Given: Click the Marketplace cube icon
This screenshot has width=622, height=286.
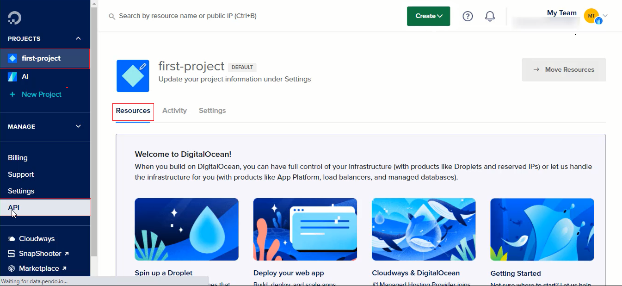Looking at the screenshot, I should pyautogui.click(x=12, y=268).
